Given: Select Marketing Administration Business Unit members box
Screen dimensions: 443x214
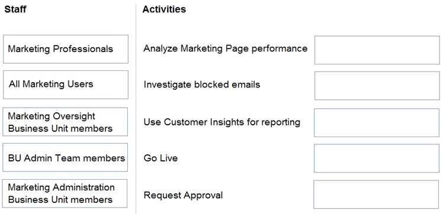Looking at the screenshot, I should pyautogui.click(x=65, y=193).
